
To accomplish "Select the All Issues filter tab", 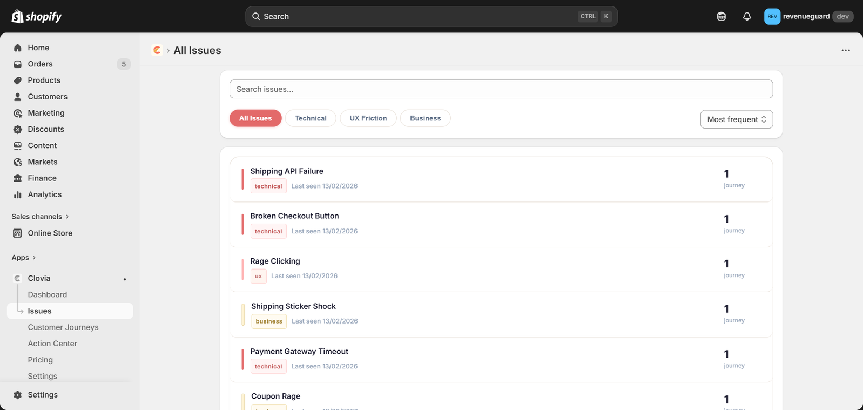I will pos(255,118).
